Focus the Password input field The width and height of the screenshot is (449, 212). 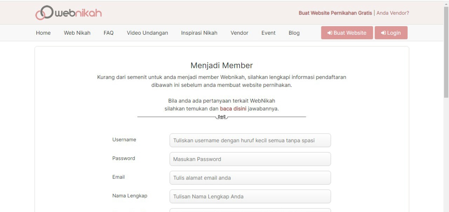pyautogui.click(x=250, y=159)
